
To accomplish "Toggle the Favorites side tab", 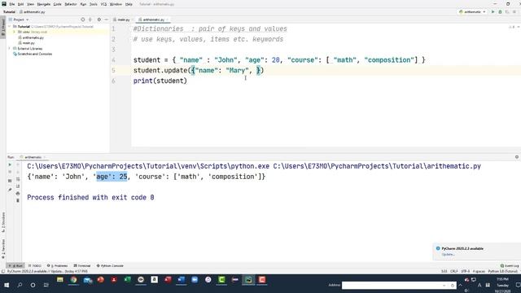I will pyautogui.click(x=3, y=248).
